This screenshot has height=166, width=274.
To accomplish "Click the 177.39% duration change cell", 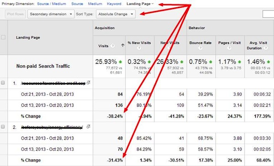I will coord(262,116).
